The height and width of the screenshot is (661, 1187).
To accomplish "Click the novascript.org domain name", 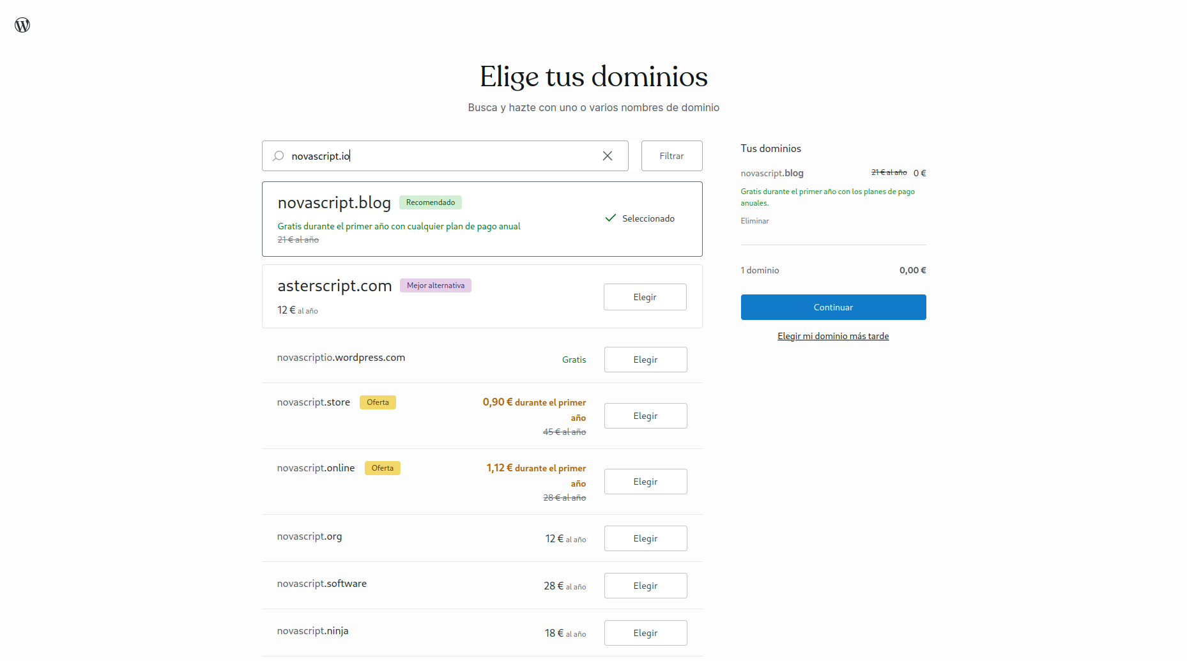I will coord(309,536).
